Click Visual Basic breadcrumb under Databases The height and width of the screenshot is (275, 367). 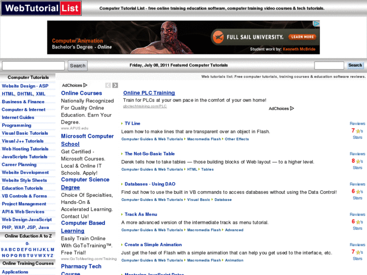(x=198, y=200)
